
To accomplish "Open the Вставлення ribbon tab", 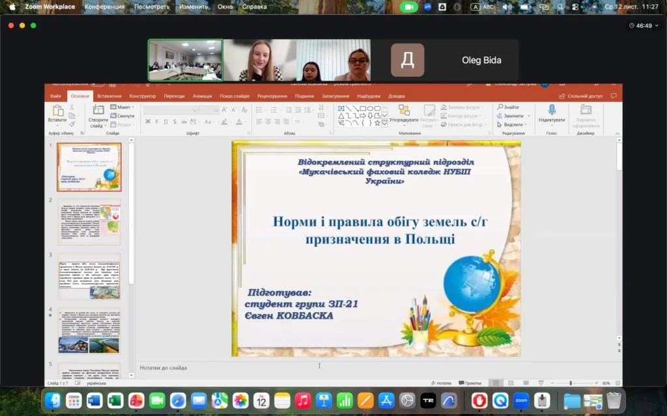I will (x=109, y=96).
